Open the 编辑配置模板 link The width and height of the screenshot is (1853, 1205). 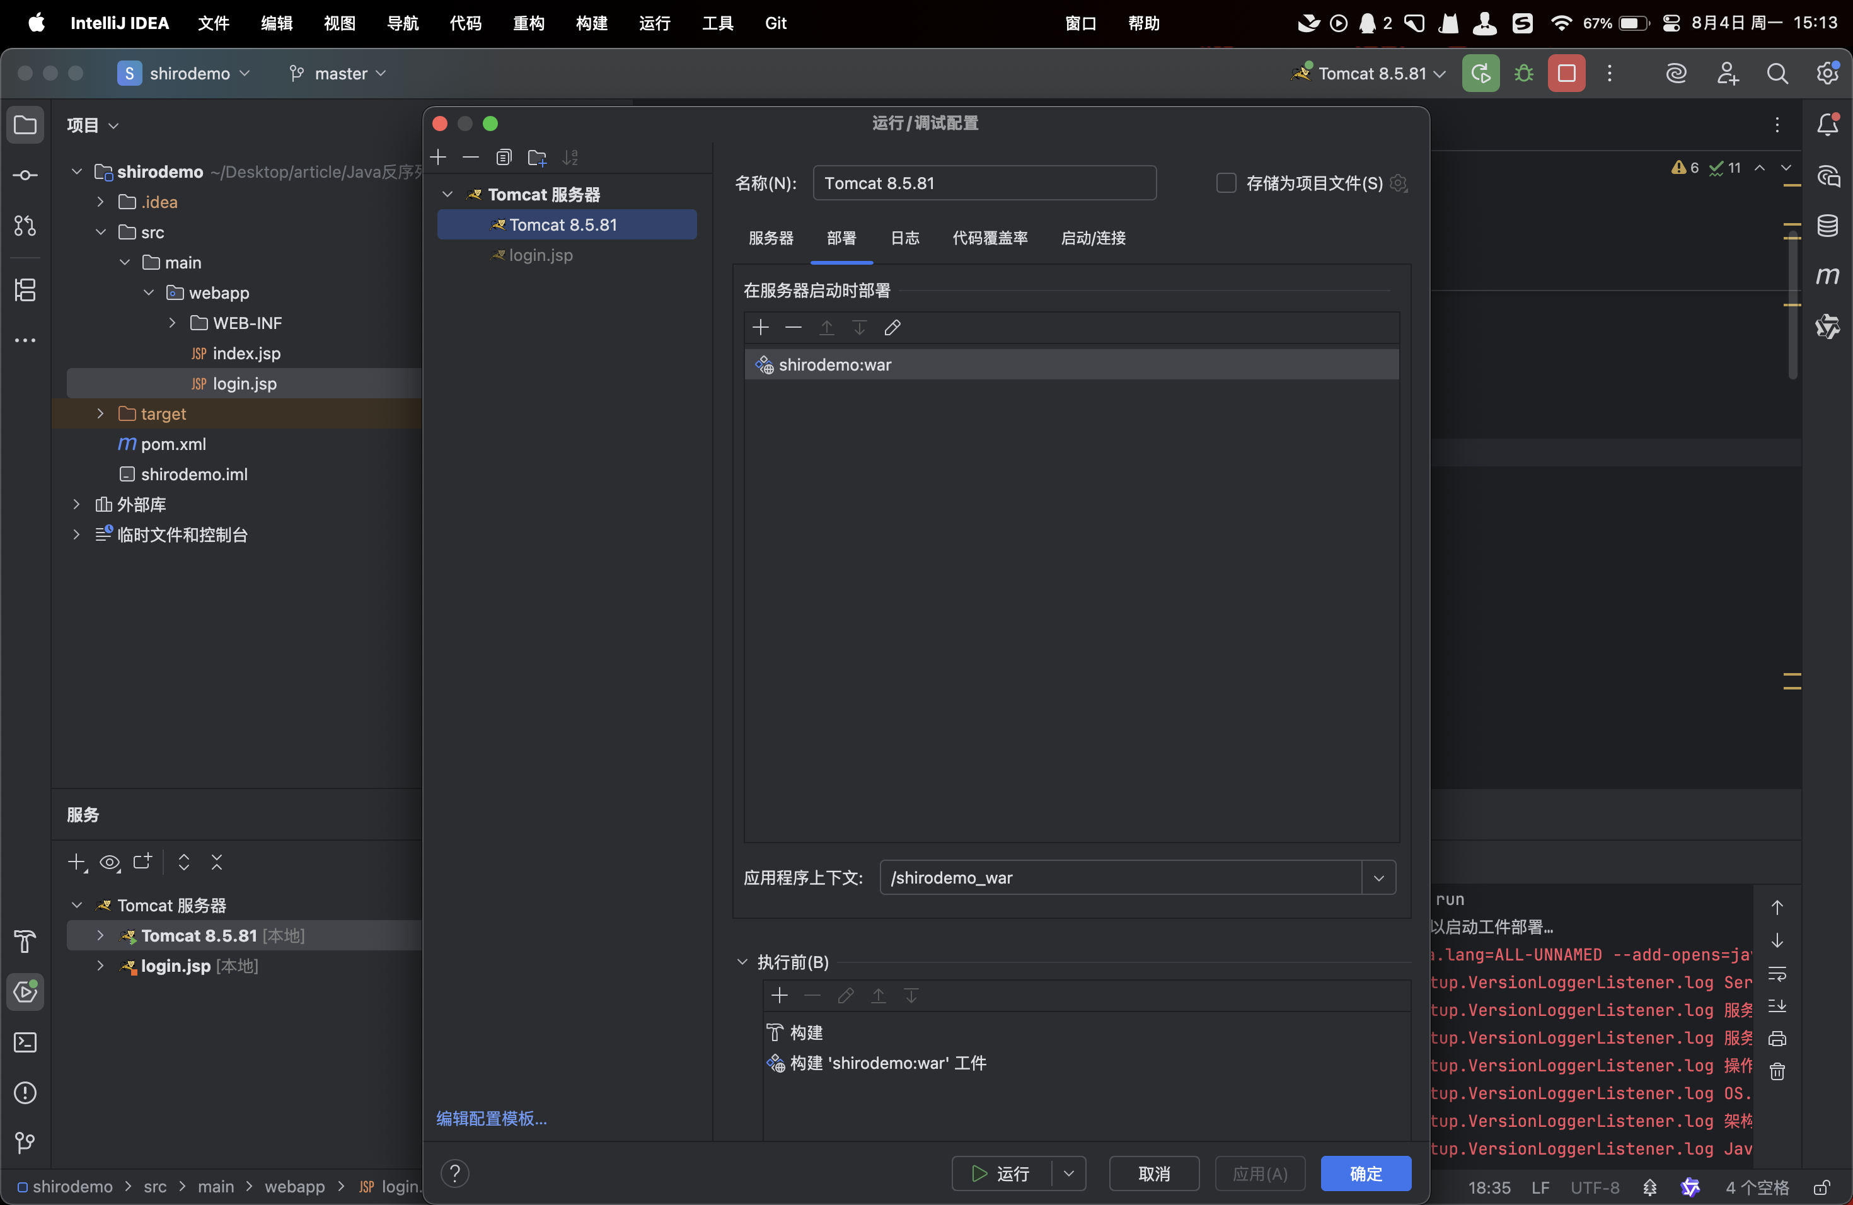491,1119
